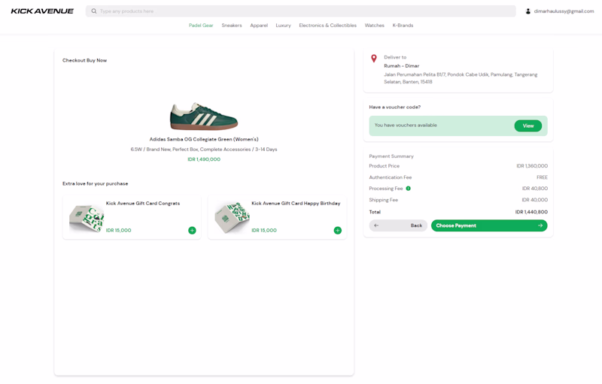602x384 pixels.
Task: Open the K-Brands category
Action: [403, 26]
